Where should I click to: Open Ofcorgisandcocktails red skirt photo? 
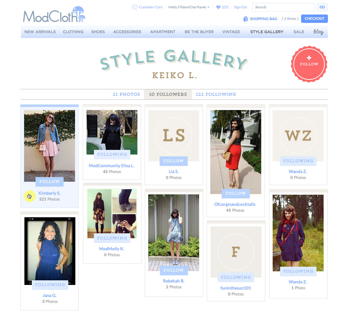[236, 152]
